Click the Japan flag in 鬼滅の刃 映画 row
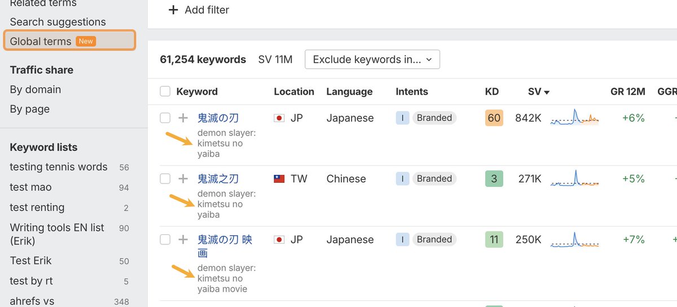This screenshot has height=307, width=677. tap(279, 240)
